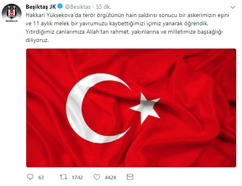Click the tweet's first line mentioning Hakkari Yüksekova

tap(127, 15)
